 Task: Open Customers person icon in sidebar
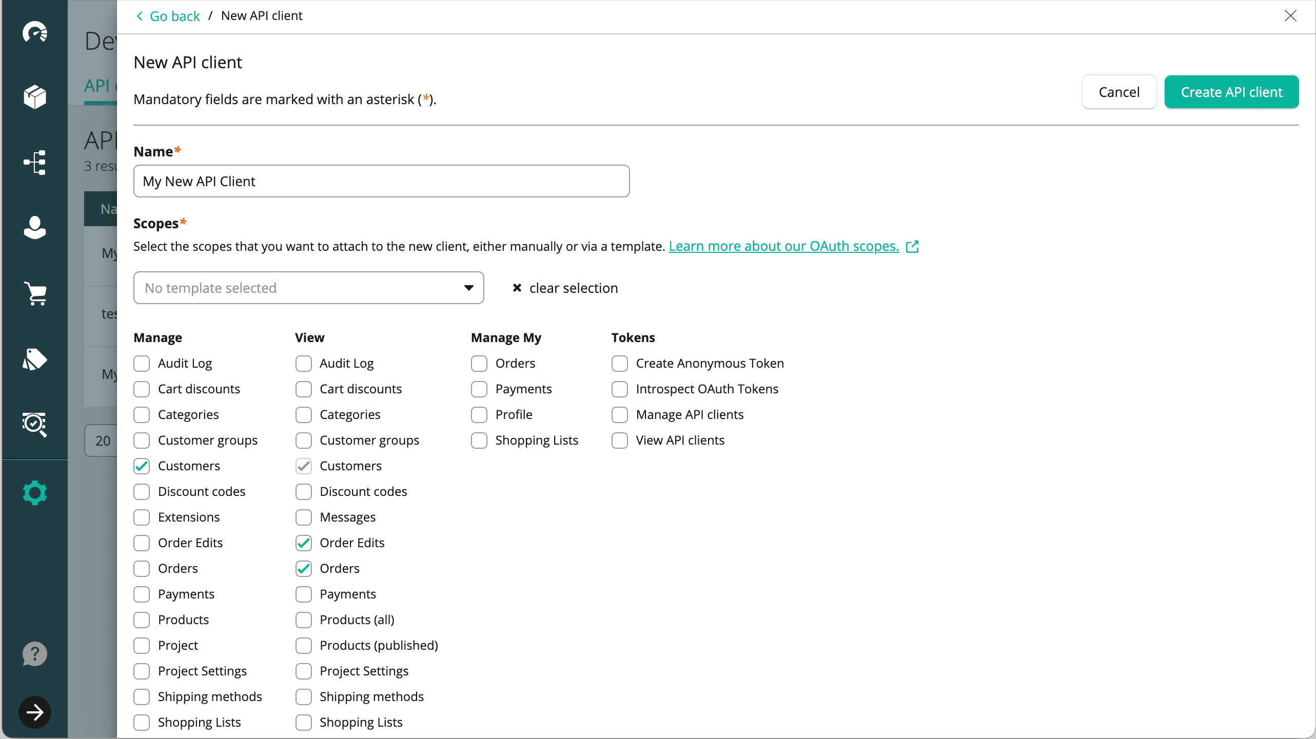tap(35, 227)
